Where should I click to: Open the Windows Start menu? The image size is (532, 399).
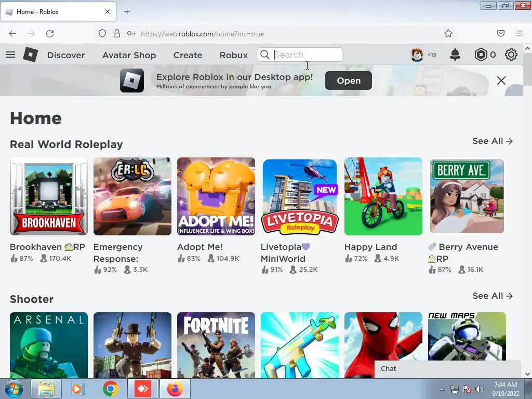pyautogui.click(x=14, y=389)
